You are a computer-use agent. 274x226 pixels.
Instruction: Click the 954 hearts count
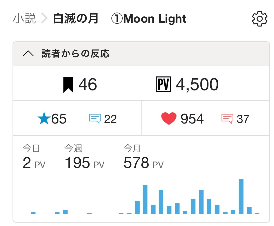(x=192, y=119)
